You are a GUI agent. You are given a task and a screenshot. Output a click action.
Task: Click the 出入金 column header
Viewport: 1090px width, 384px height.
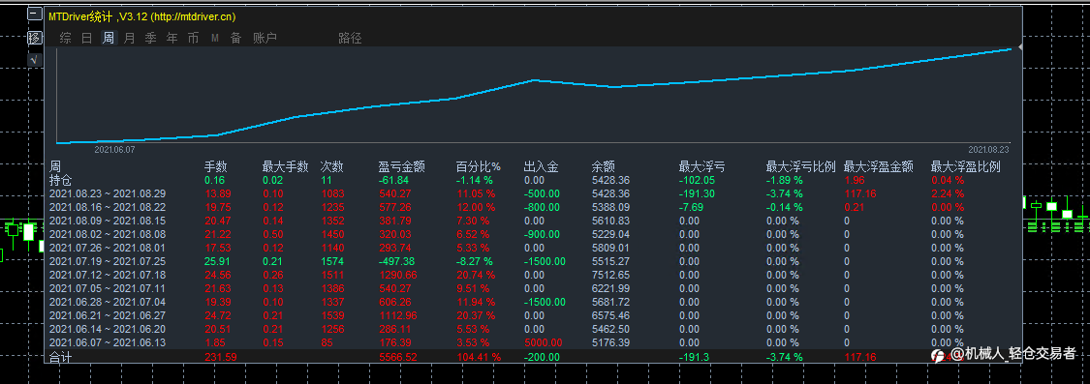pyautogui.click(x=541, y=167)
